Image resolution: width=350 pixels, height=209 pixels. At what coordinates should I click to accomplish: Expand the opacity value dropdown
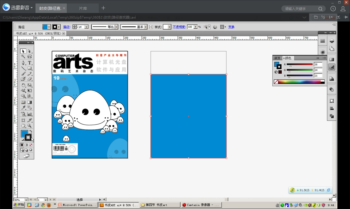196,27
